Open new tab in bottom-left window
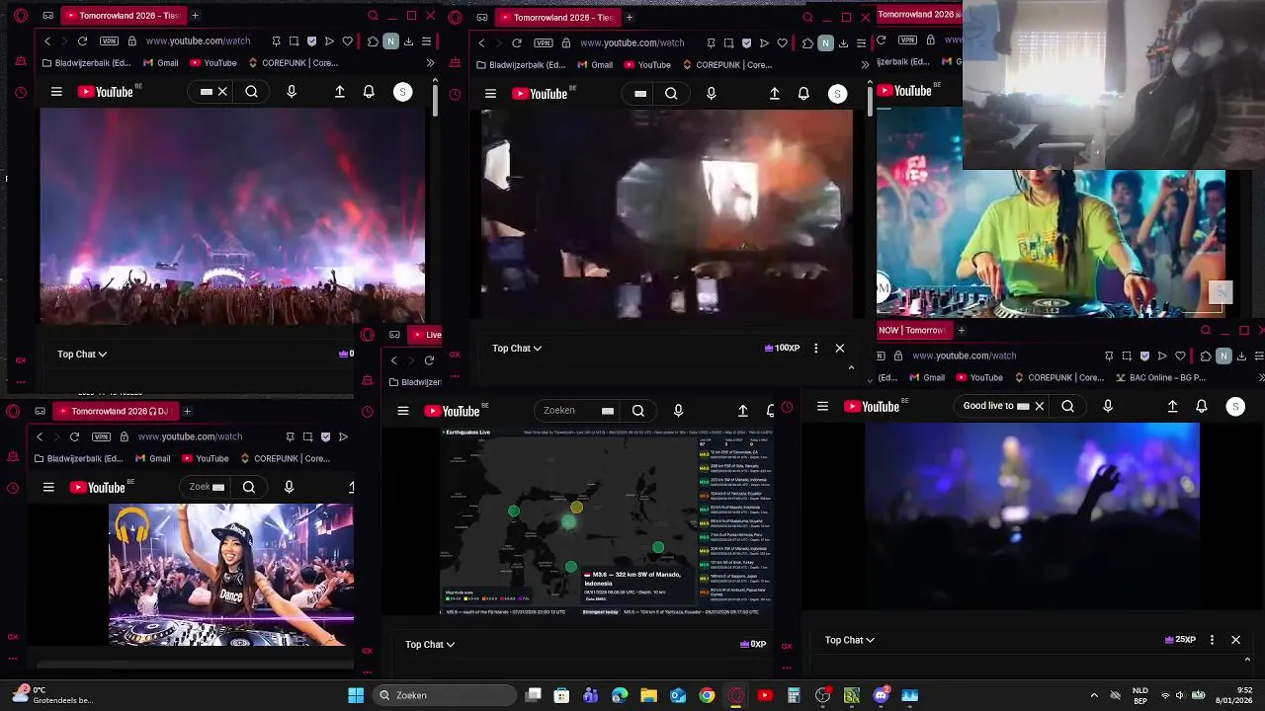 187,411
